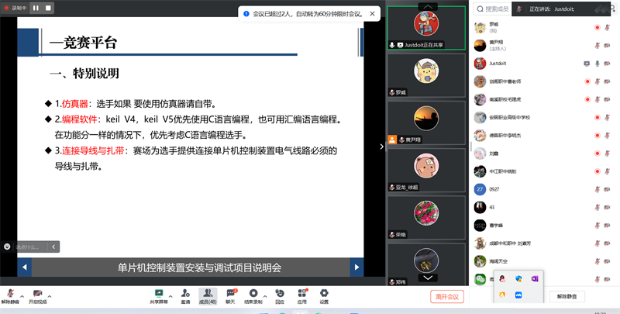The image size is (620, 314).
Task: Open the 聊天 chat icon
Action: (x=230, y=293)
